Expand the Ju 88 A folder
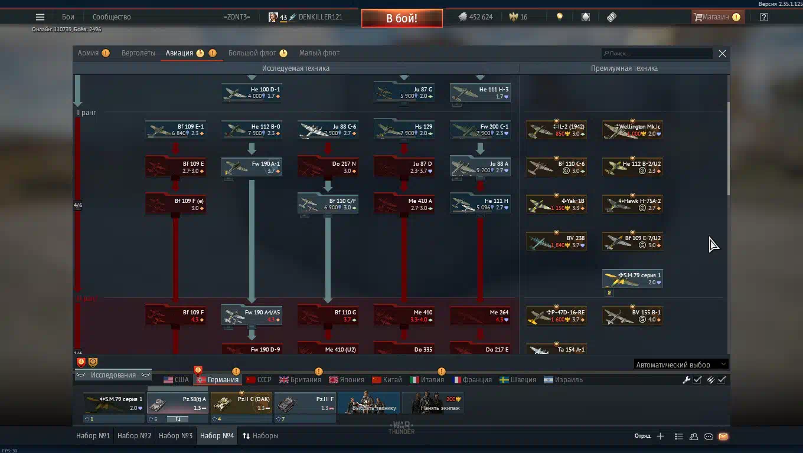The width and height of the screenshot is (803, 453). (x=480, y=167)
